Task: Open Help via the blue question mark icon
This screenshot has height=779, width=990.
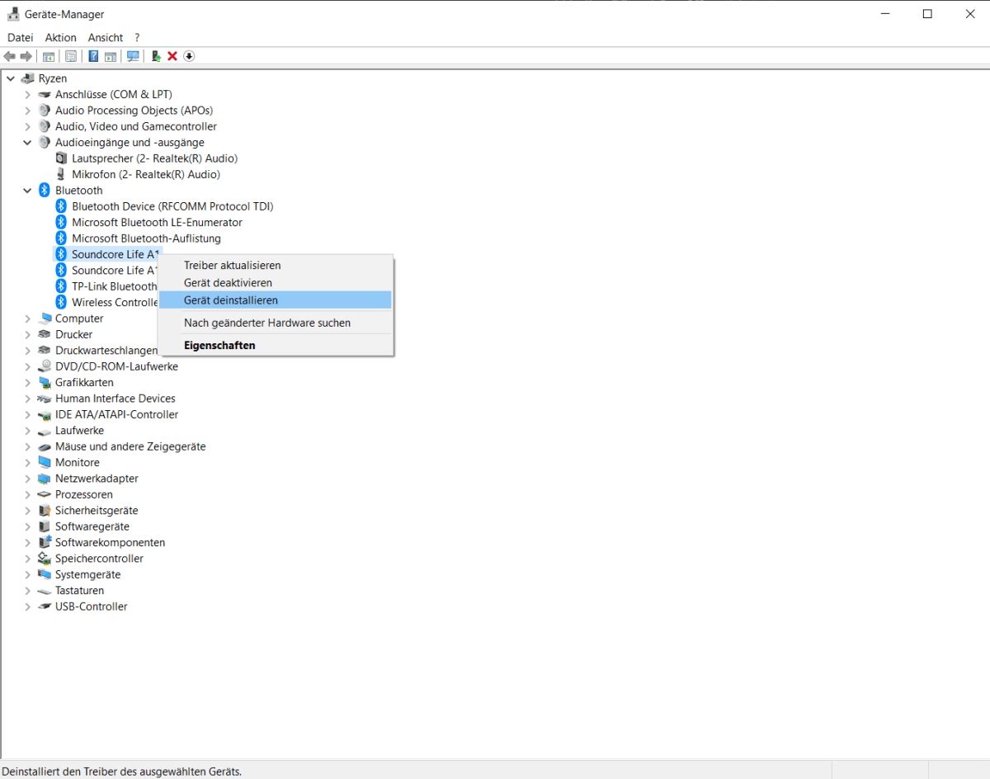Action: pyautogui.click(x=93, y=56)
